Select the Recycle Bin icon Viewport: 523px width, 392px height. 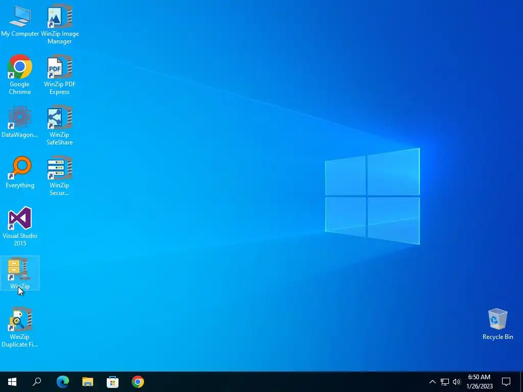click(497, 324)
